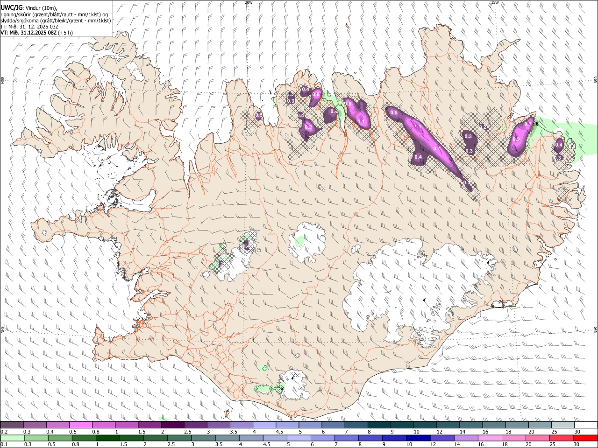Click the lower legend swatch labeled 0.8
The width and height of the screenshot is (598, 448).
pos(84,438)
